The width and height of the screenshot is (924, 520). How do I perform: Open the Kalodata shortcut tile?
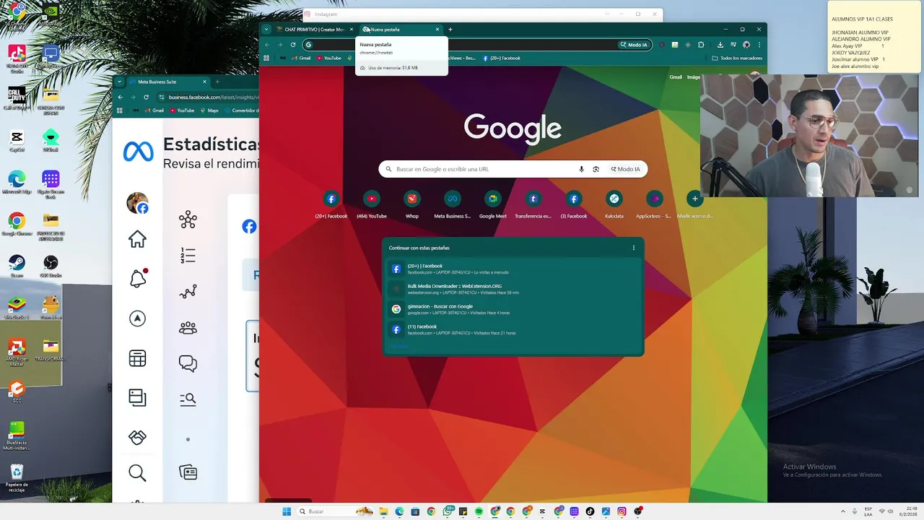(614, 204)
